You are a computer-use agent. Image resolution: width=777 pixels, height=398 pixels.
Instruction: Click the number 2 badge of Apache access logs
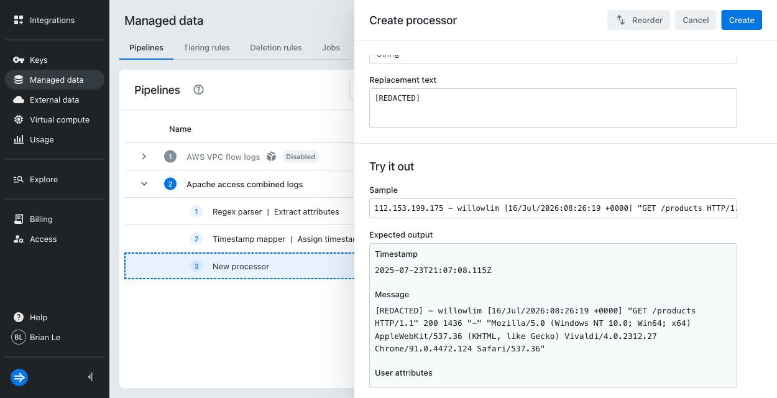[170, 184]
